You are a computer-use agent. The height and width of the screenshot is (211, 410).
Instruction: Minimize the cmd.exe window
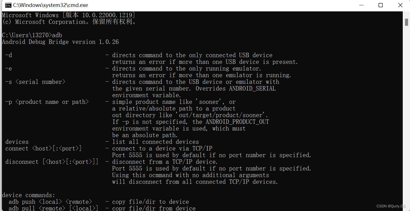(361, 5)
